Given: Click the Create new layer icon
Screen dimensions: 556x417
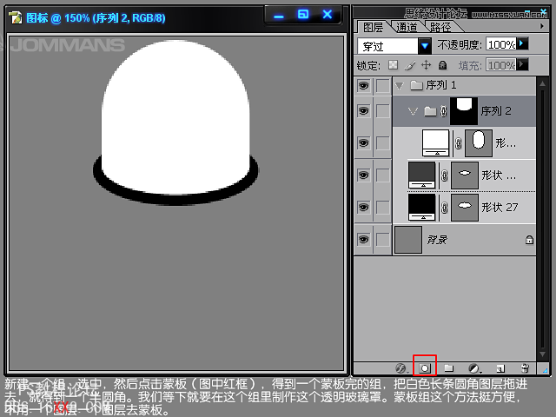Looking at the screenshot, I should (500, 368).
